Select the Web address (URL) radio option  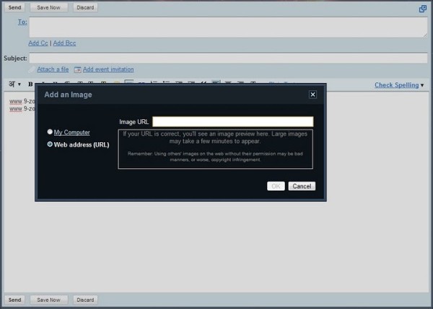50,144
